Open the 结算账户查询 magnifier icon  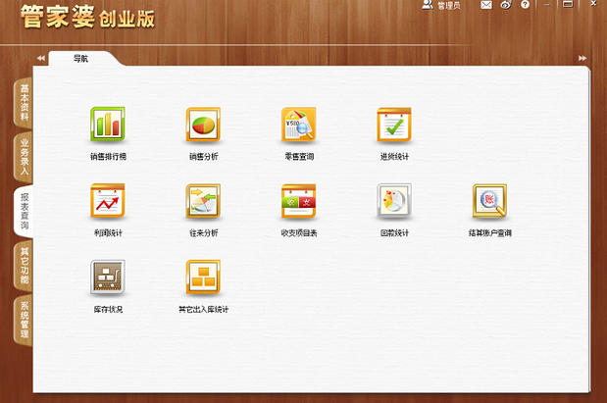[489, 201]
